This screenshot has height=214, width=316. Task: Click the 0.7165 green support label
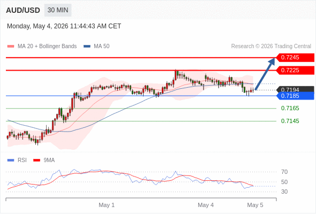pyautogui.click(x=290, y=108)
